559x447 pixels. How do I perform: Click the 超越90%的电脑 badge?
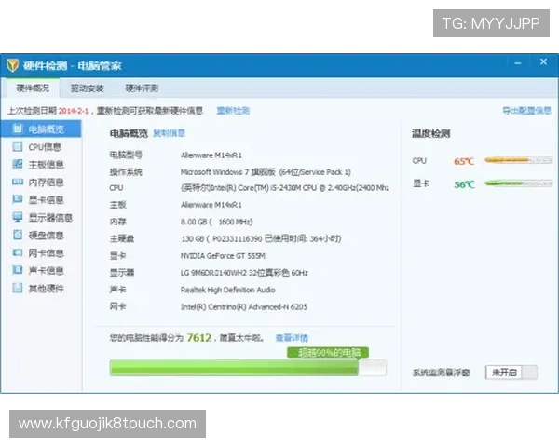[328, 353]
